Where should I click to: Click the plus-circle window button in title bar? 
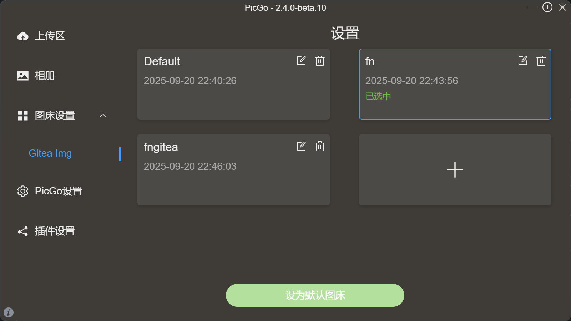pyautogui.click(x=547, y=7)
